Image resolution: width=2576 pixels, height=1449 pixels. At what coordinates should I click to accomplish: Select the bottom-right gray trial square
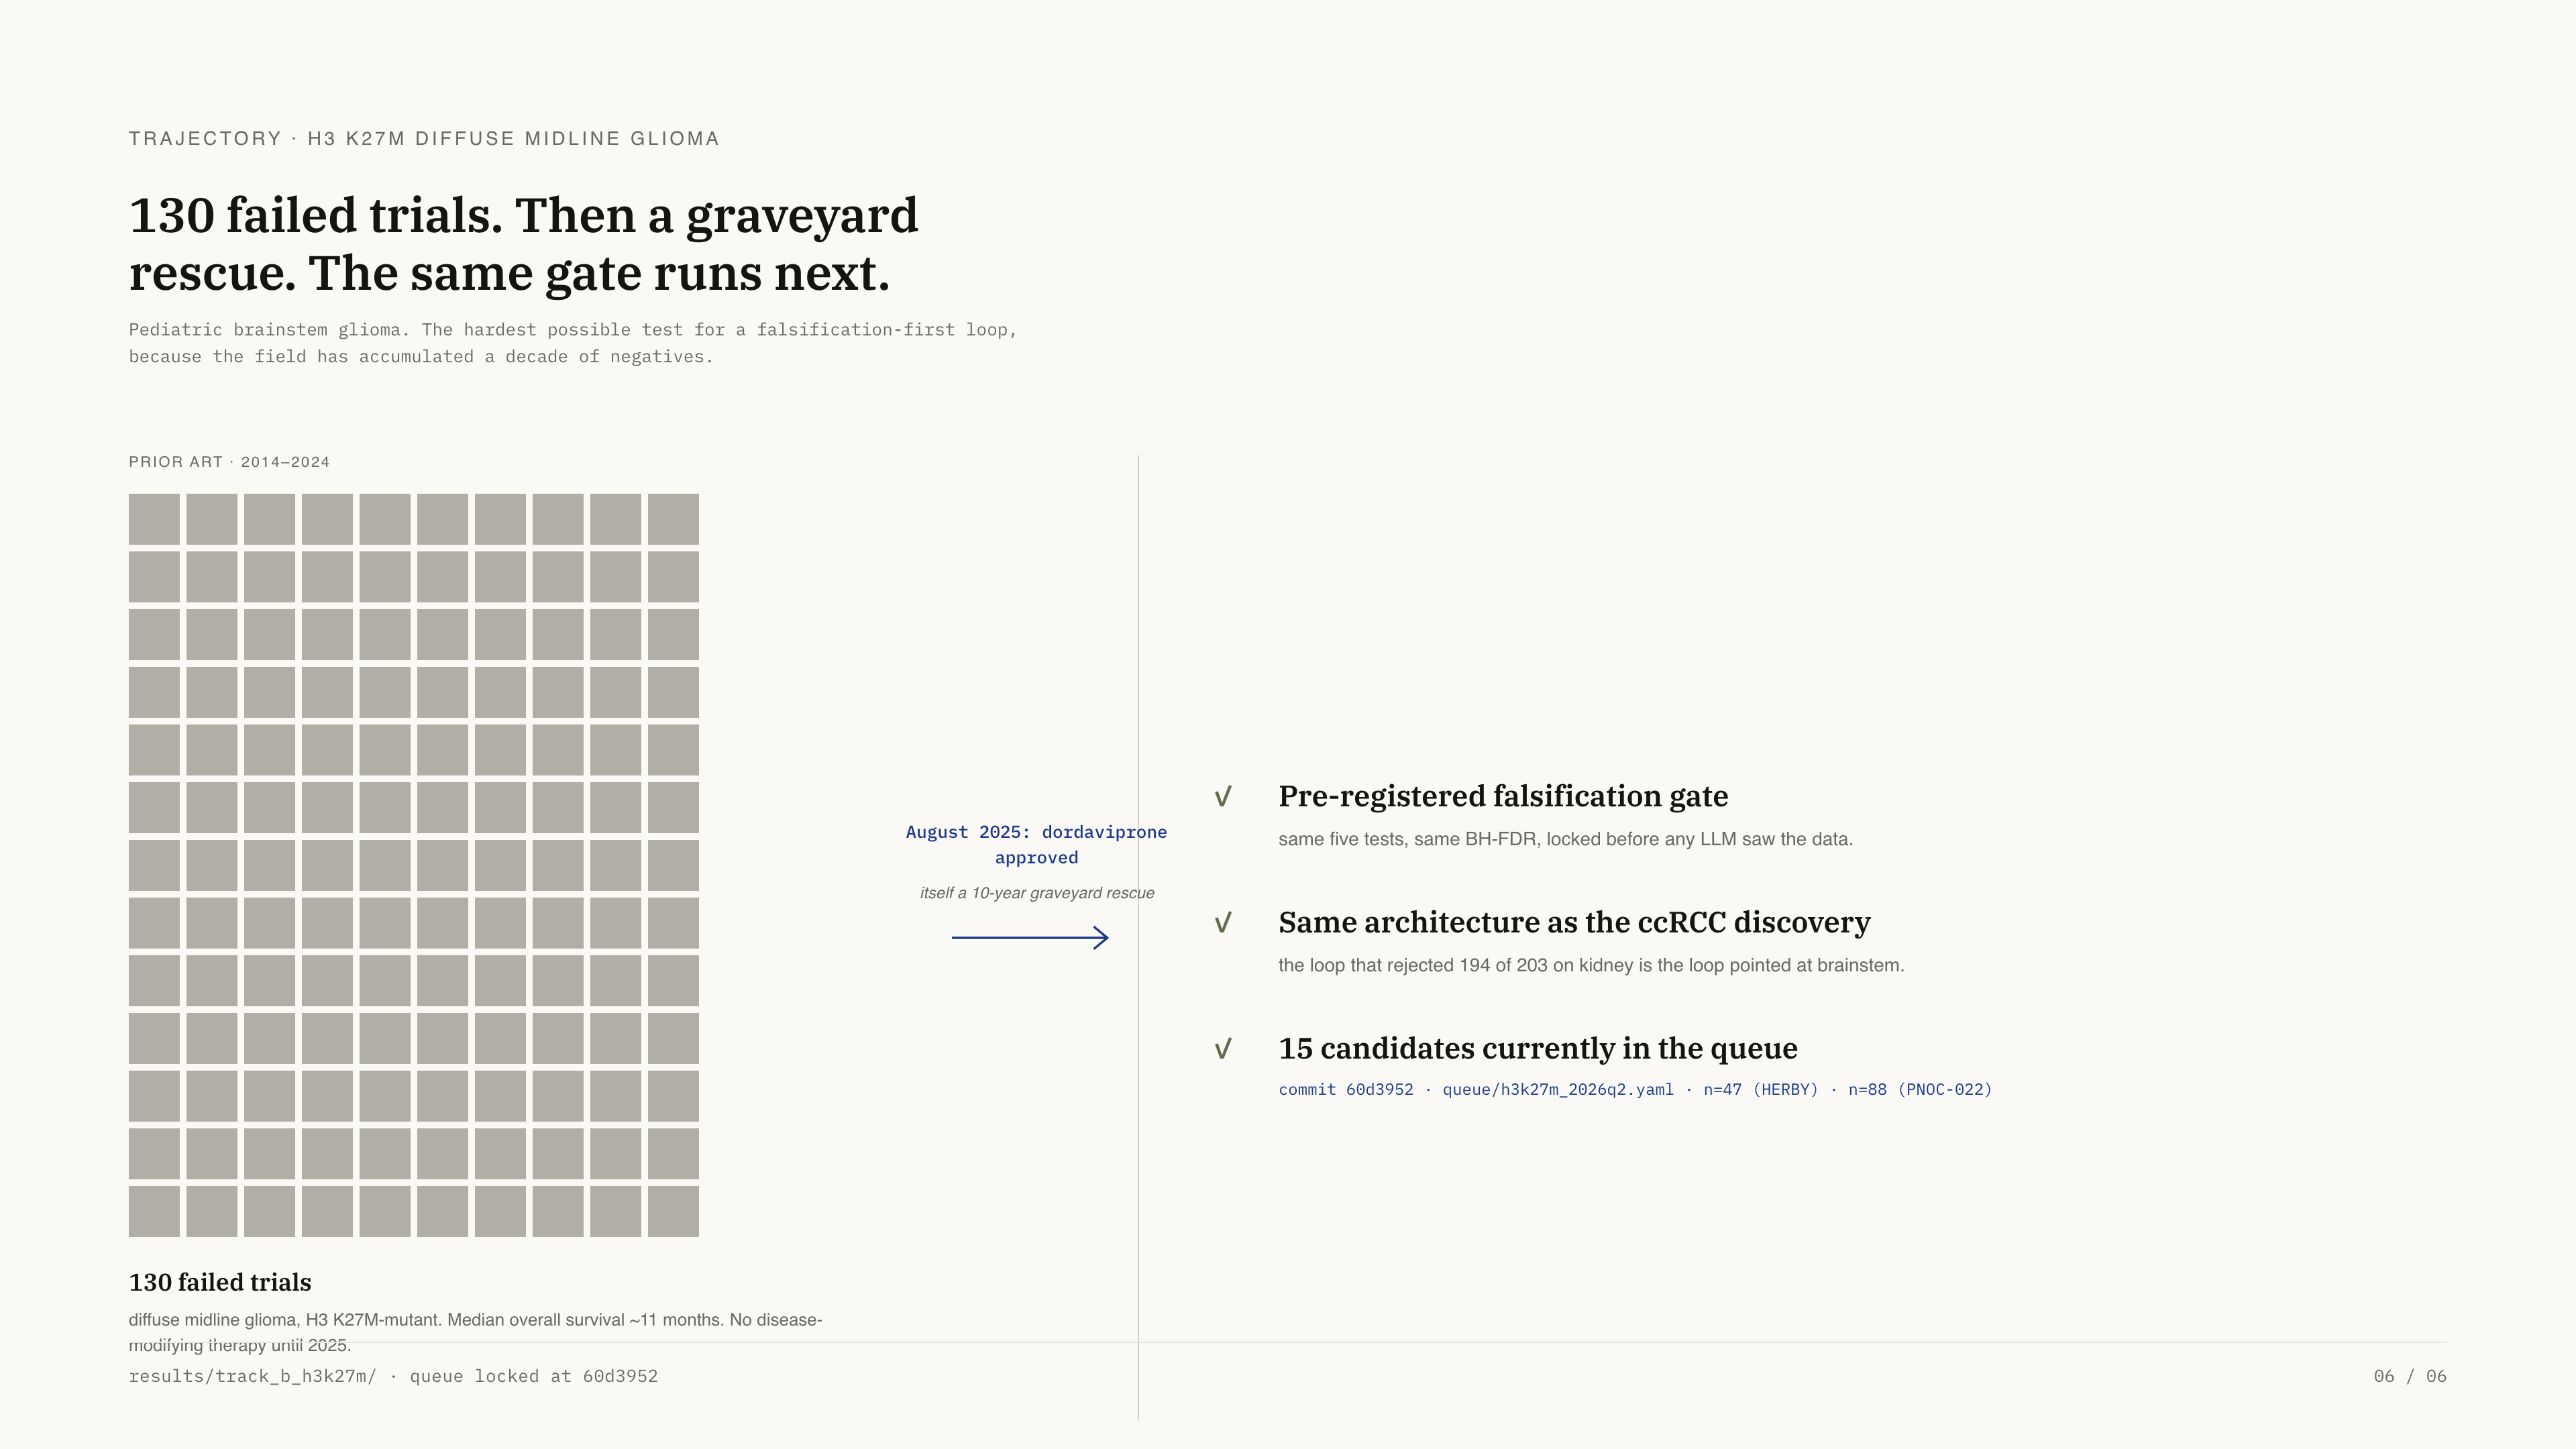click(673, 1211)
